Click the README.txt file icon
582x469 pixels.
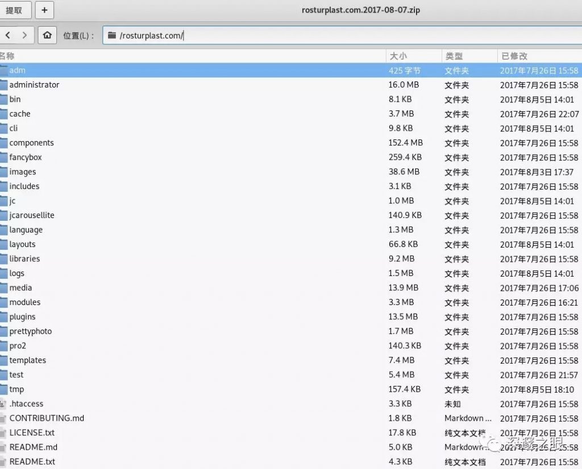[x=3, y=462]
